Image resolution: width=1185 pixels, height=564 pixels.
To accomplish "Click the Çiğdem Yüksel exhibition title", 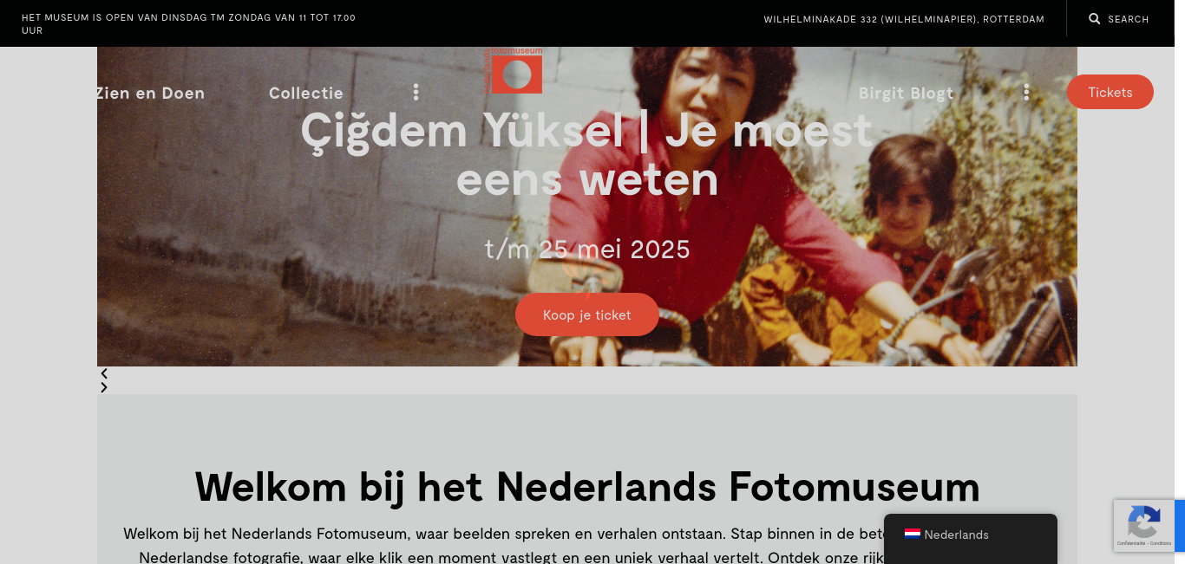I will click(586, 155).
